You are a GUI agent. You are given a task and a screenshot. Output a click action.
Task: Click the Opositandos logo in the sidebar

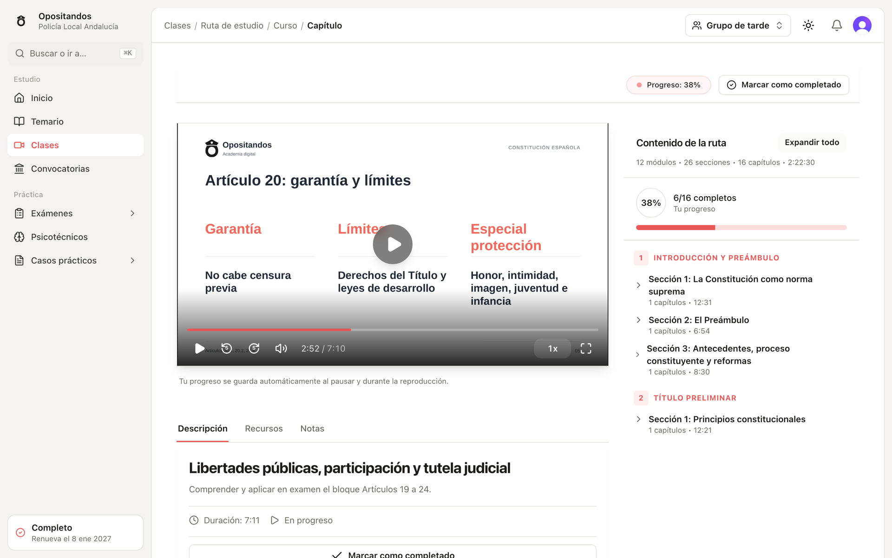click(x=21, y=21)
